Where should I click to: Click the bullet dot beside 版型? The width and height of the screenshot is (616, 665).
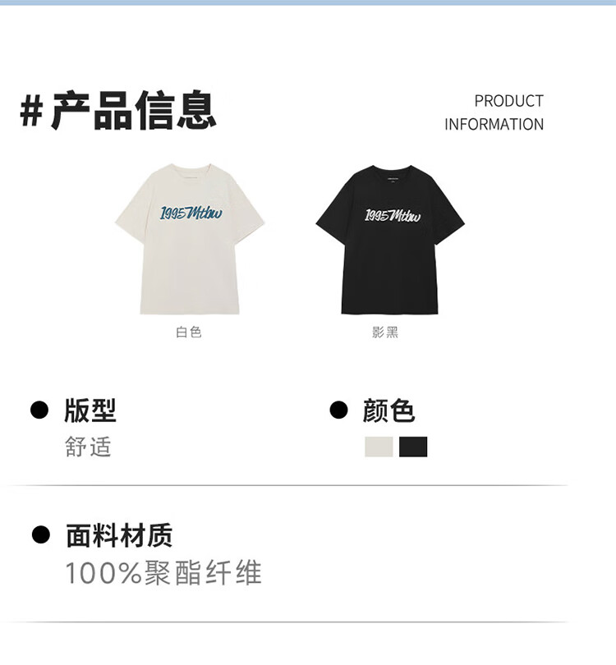39,410
